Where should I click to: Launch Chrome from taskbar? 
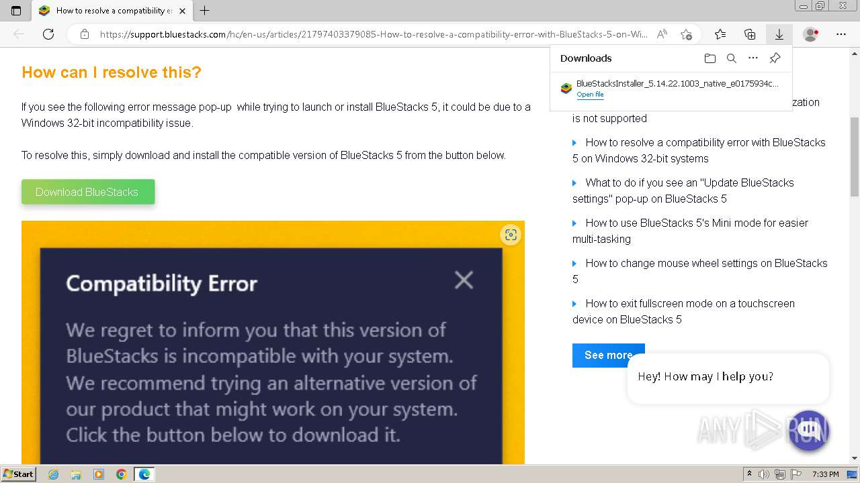(122, 474)
